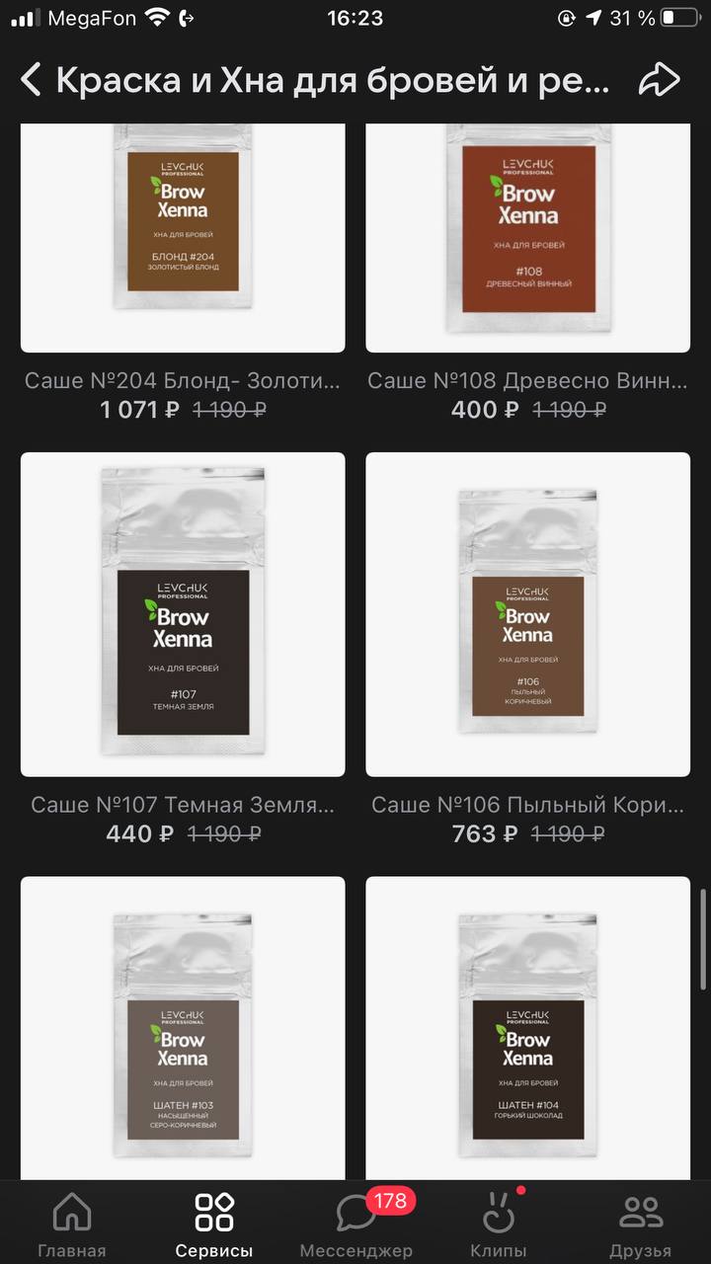Tap the Краска и Хна page title
Screen dimensions: 711x1264
333,80
